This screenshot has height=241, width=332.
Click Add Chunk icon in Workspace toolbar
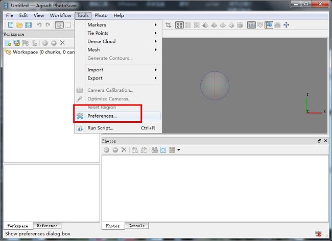pos(8,43)
